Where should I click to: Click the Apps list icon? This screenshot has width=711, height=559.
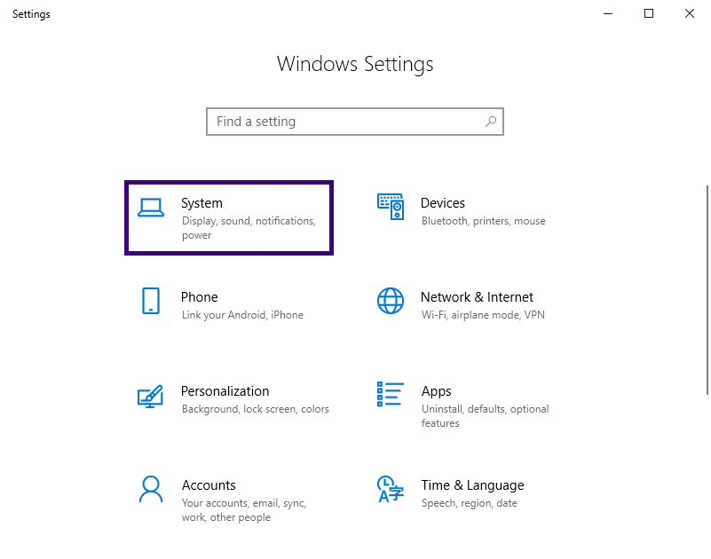(x=391, y=394)
